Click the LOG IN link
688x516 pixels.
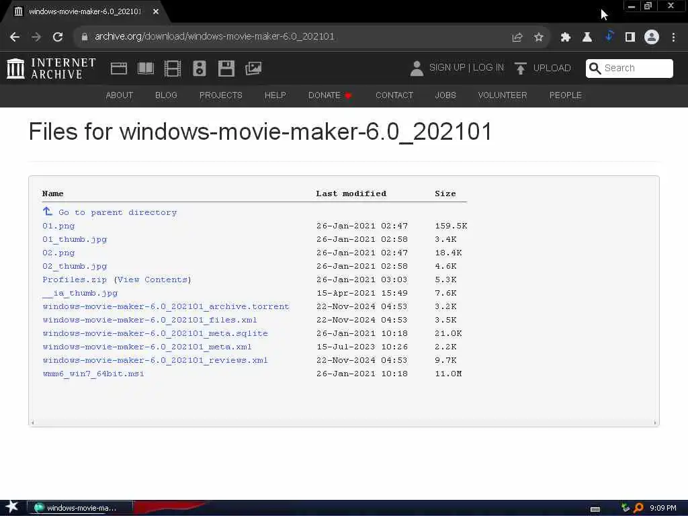(488, 68)
